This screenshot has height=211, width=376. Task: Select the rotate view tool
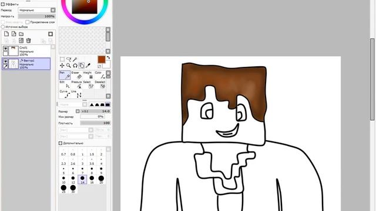[75, 66]
